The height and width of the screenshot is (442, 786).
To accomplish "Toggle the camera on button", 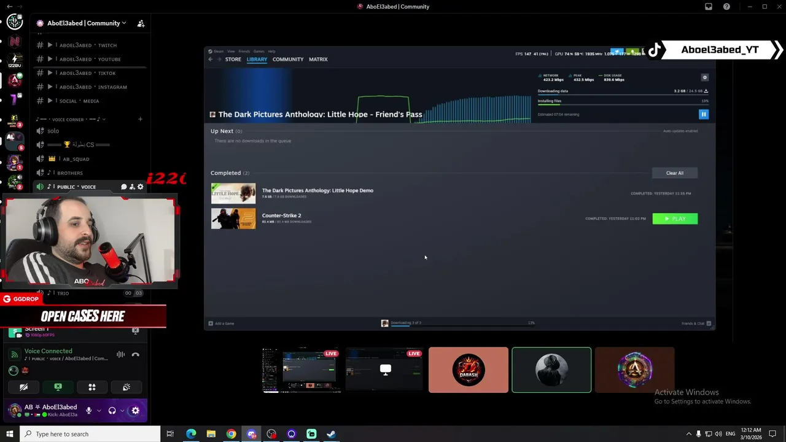I will (23, 387).
